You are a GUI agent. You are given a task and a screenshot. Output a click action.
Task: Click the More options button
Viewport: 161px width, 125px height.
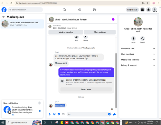100,32
